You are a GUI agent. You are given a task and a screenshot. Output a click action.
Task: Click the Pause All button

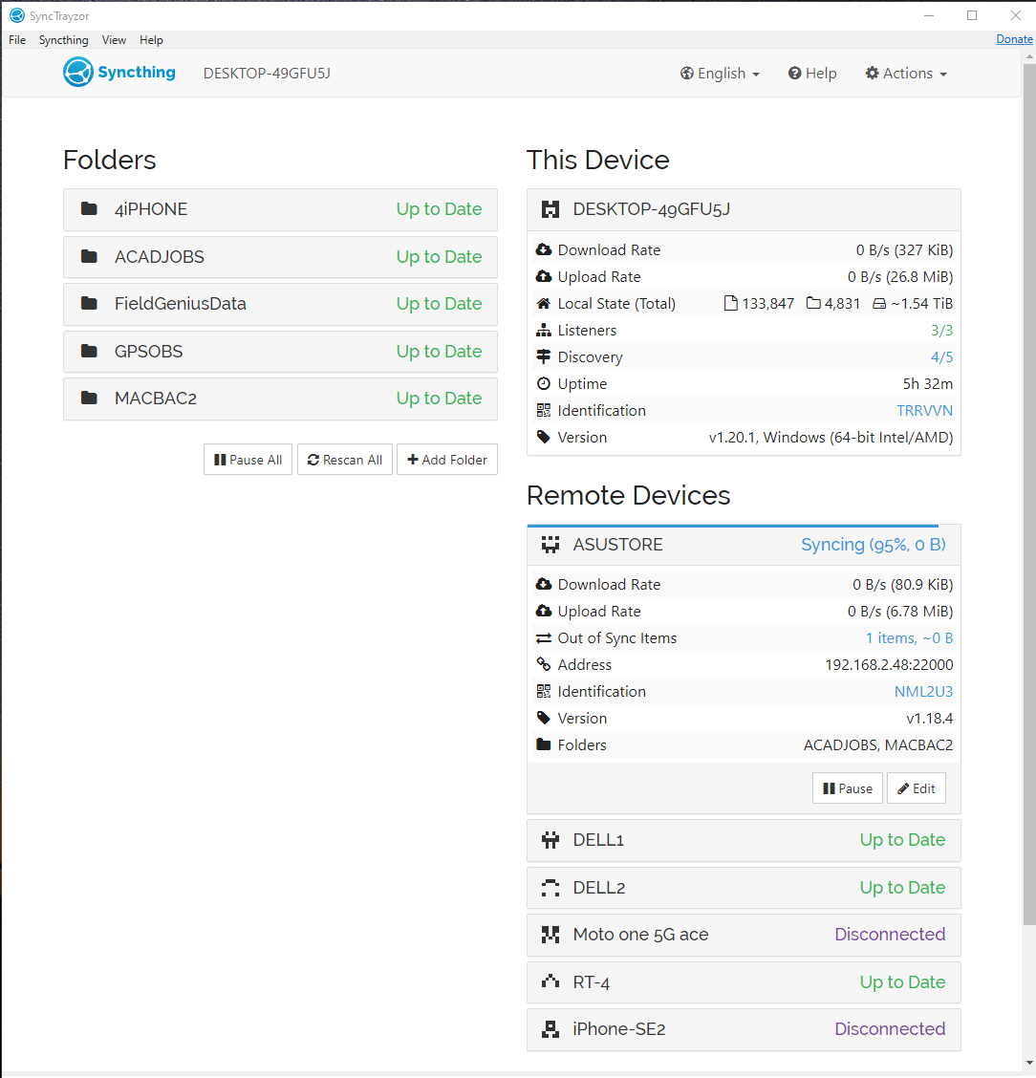tap(248, 460)
